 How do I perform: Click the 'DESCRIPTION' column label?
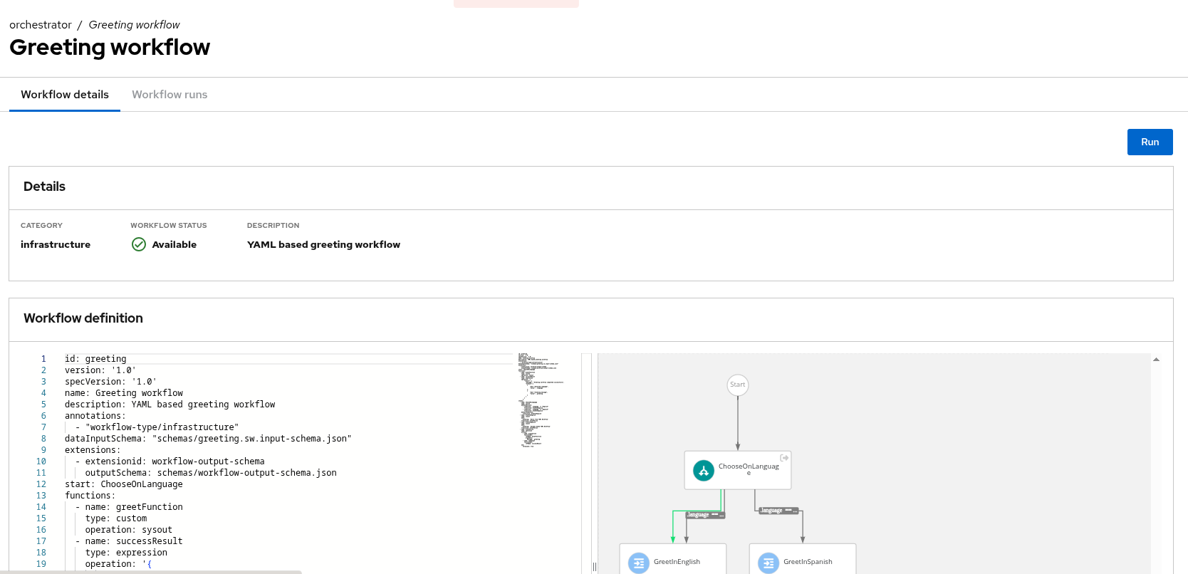click(x=273, y=225)
